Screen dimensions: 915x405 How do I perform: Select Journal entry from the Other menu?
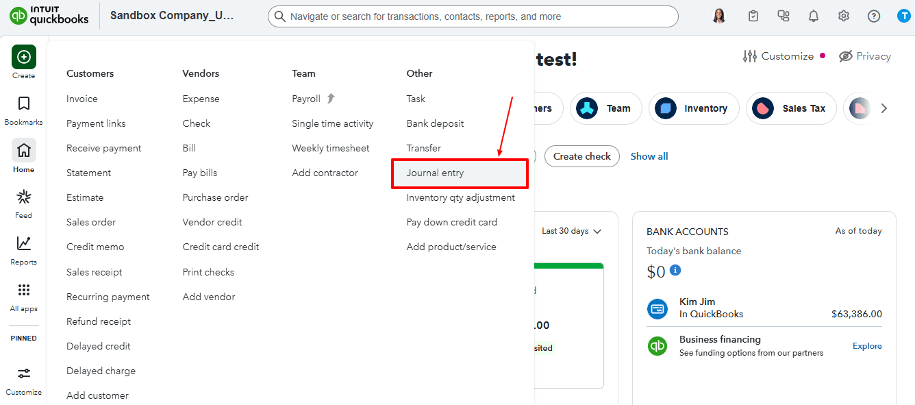tap(435, 173)
